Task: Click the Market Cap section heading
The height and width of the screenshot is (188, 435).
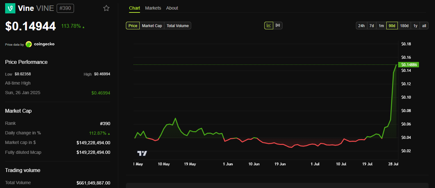Action: (18, 111)
